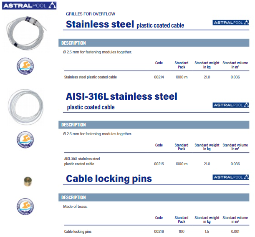
Task: Click 'Standard volume in m³' header in first table
Action: click(x=235, y=65)
